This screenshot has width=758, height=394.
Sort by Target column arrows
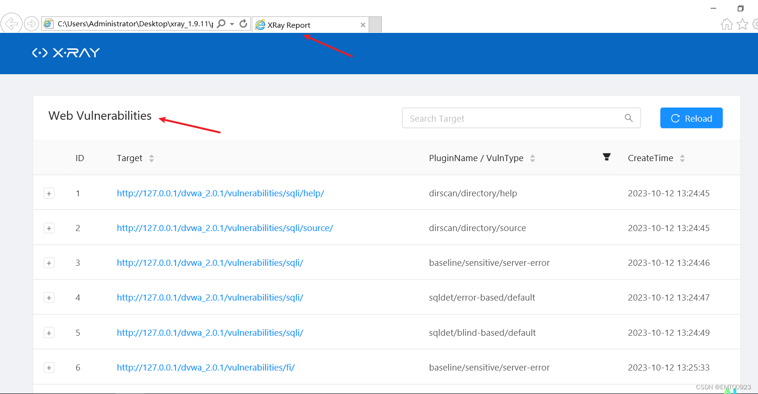[x=151, y=158]
